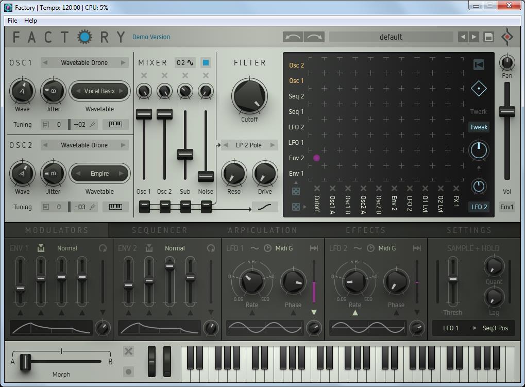Clear Osc1 A column with its X
This screenshot has width=525, height=387.
332,189
